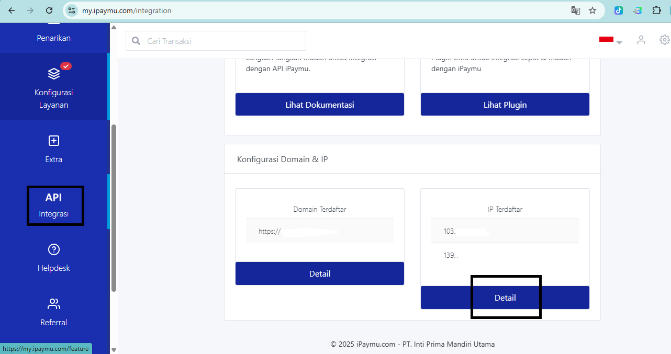Open the Referral people icon

(x=53, y=304)
